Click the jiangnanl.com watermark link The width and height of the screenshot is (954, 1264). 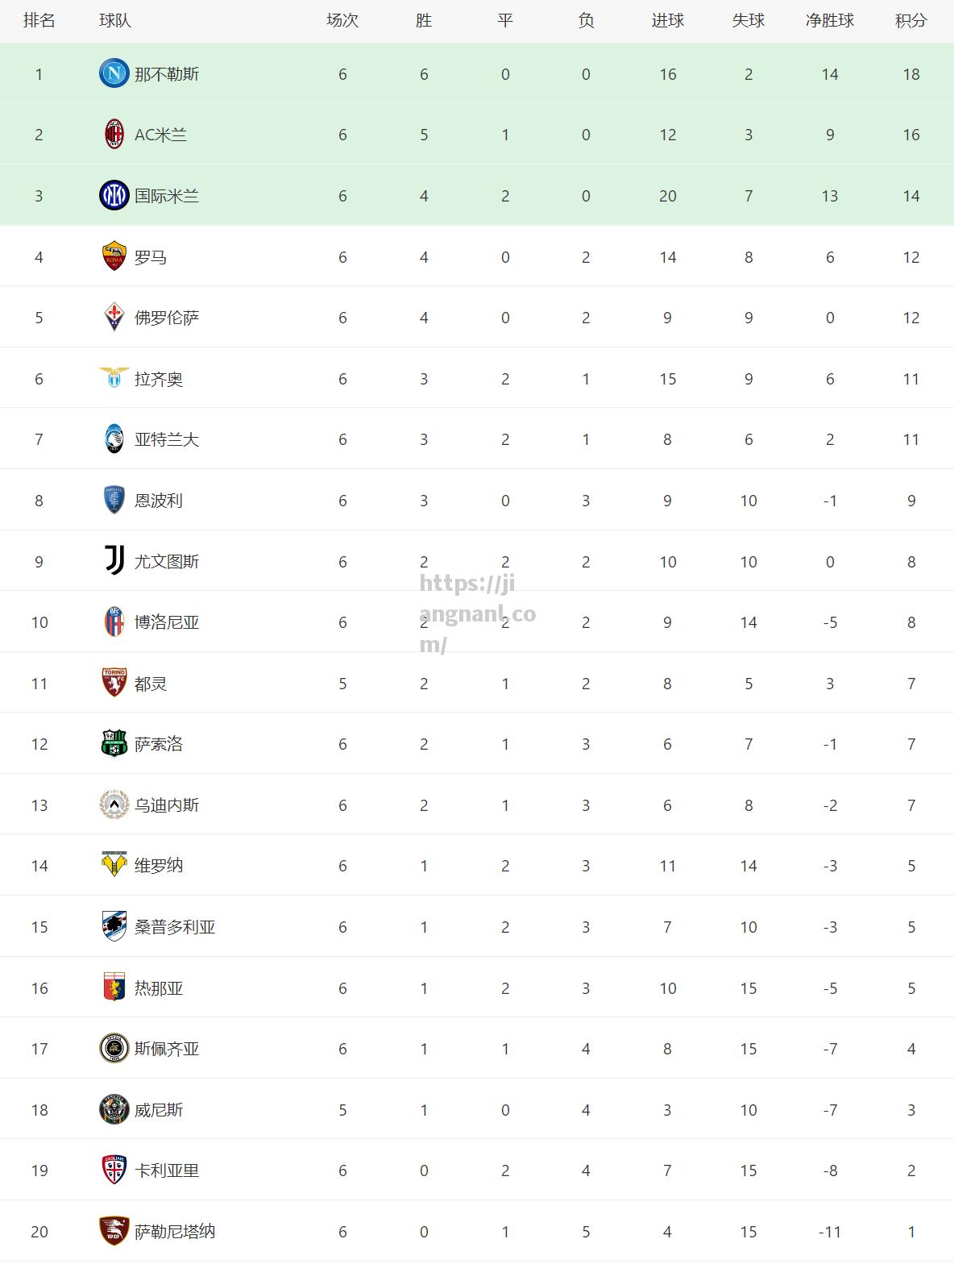click(477, 614)
